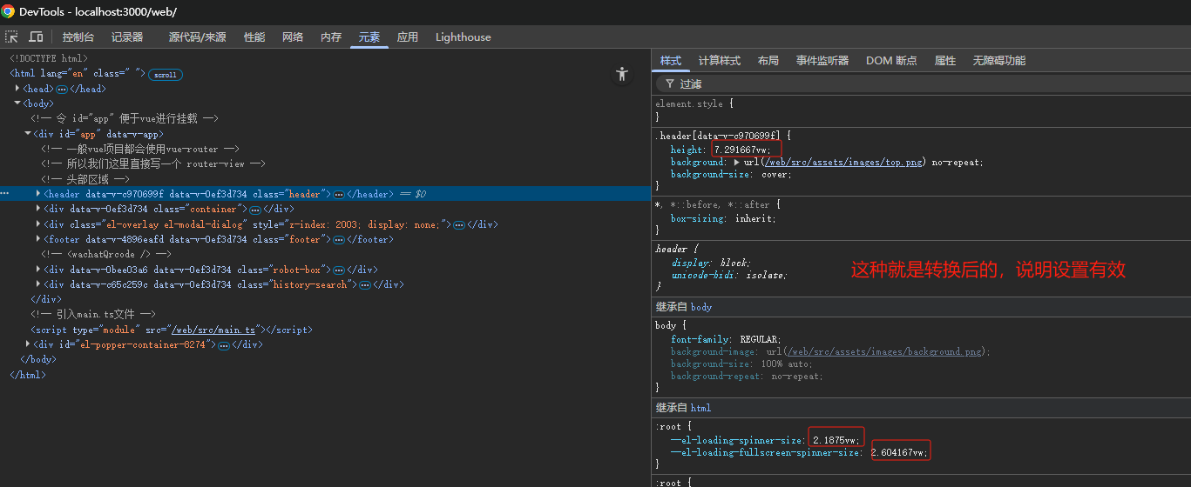Click the ellipsis badge in head element
The image size is (1191, 487).
point(62,89)
